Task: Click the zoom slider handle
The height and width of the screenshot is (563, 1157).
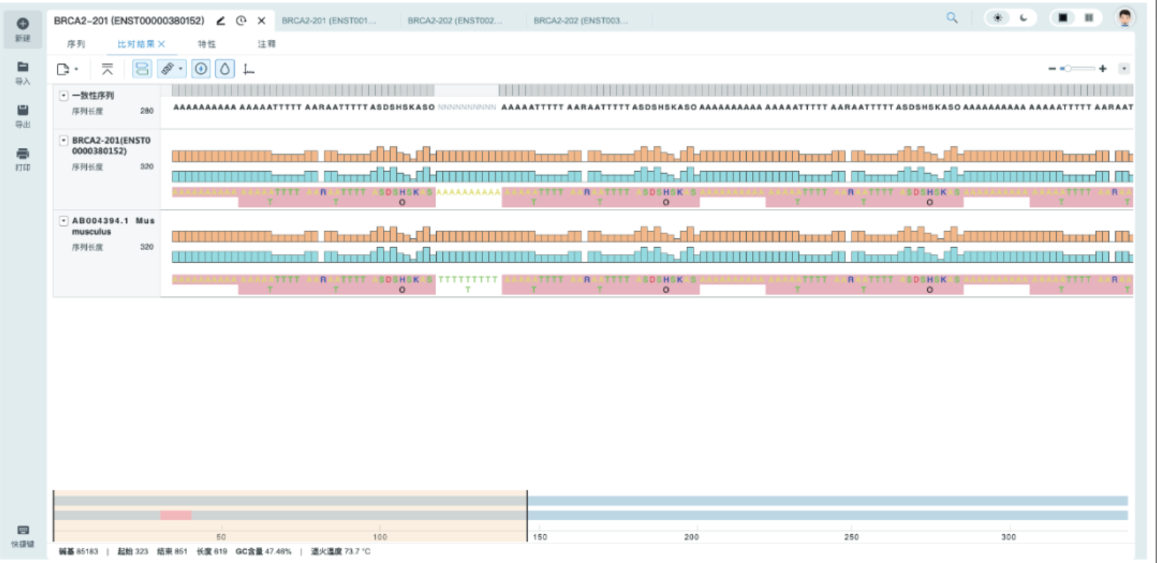Action: [1066, 68]
